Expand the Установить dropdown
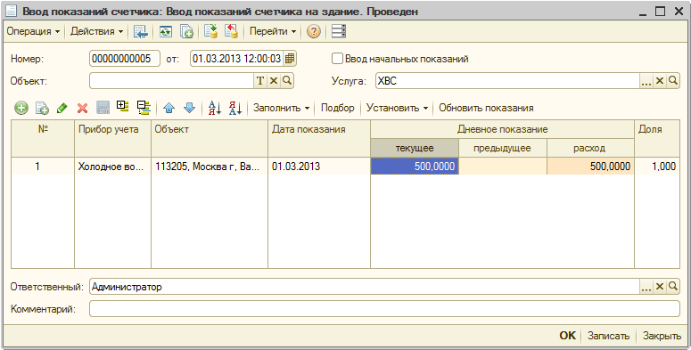Viewport: 691px width, 350px height. tap(397, 108)
